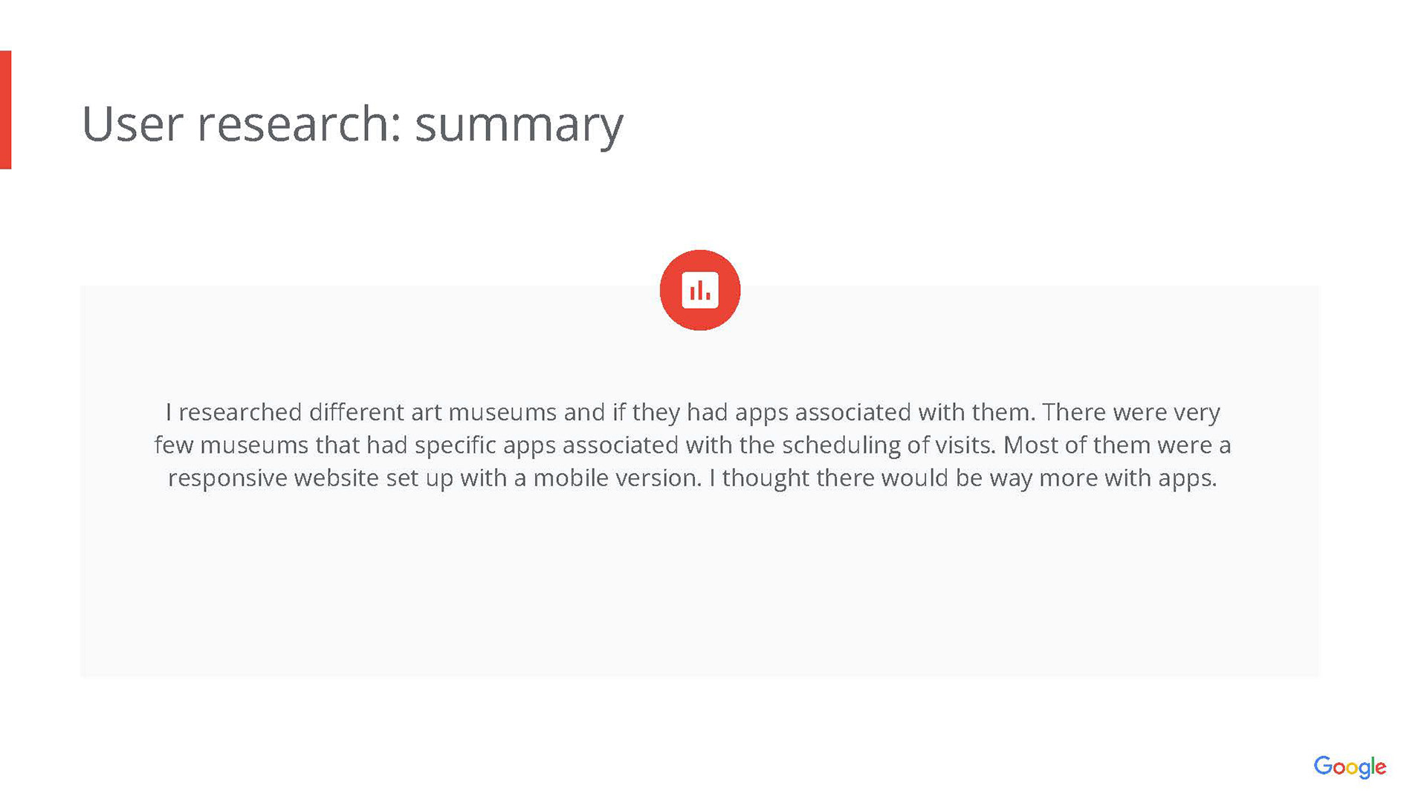Click the word "summary" in the title
Image resolution: width=1427 pixels, height=803 pixels.
pyautogui.click(x=519, y=125)
